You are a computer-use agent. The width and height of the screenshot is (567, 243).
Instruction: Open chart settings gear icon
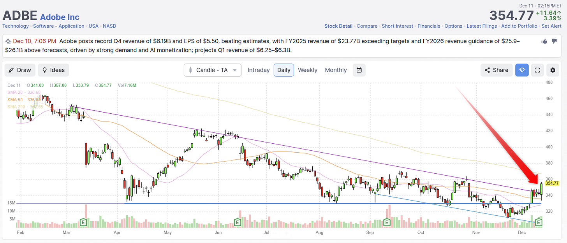pyautogui.click(x=553, y=70)
